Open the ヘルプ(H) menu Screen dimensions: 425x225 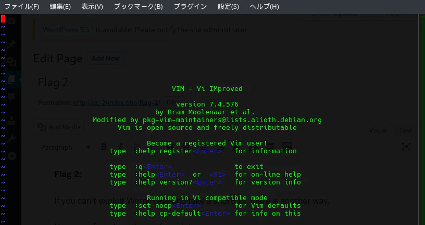coord(264,6)
